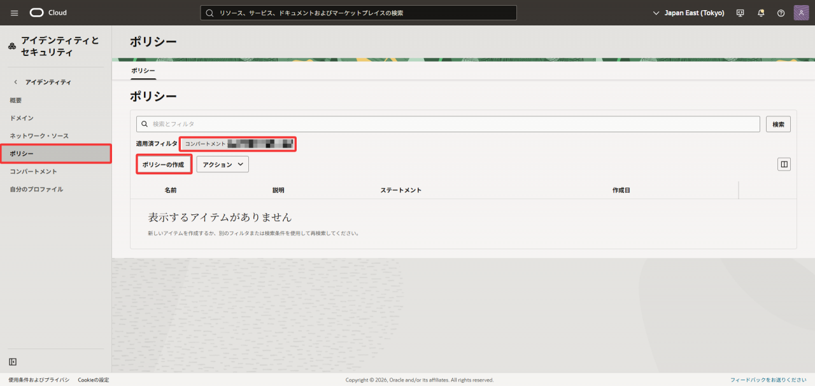The height and width of the screenshot is (386, 815).
Task: Open the notifications bell
Action: pos(761,13)
